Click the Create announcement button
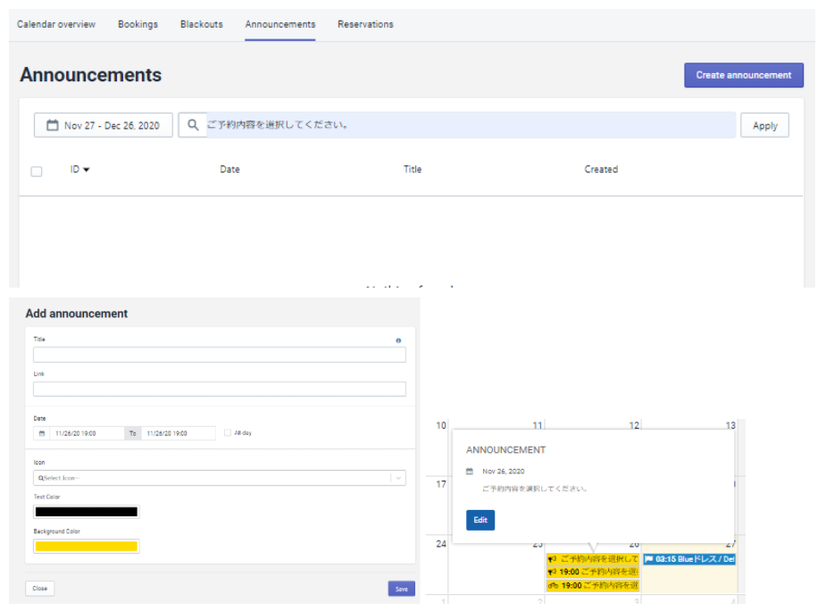Screen dimensions: 826x611 pyautogui.click(x=743, y=75)
